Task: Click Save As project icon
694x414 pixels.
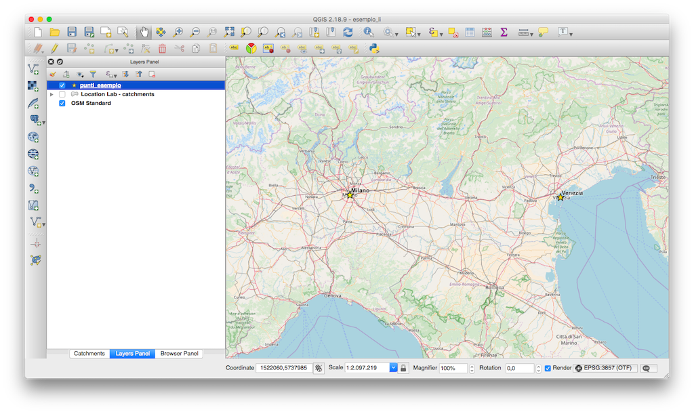Action: pyautogui.click(x=89, y=32)
